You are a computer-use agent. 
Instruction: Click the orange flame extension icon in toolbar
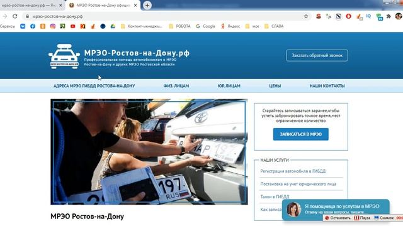(360, 17)
